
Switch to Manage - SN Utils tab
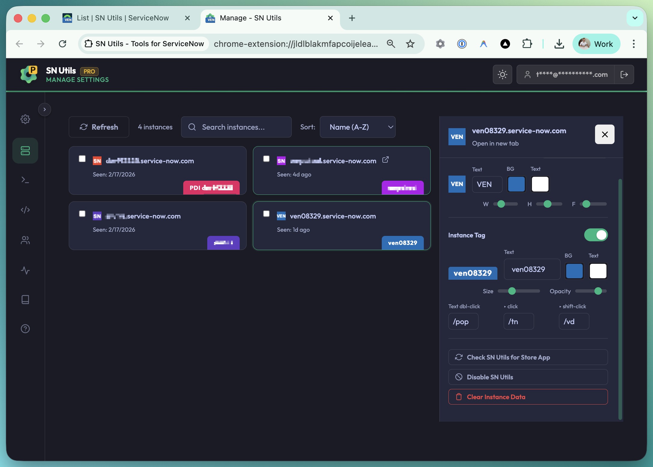coord(251,18)
